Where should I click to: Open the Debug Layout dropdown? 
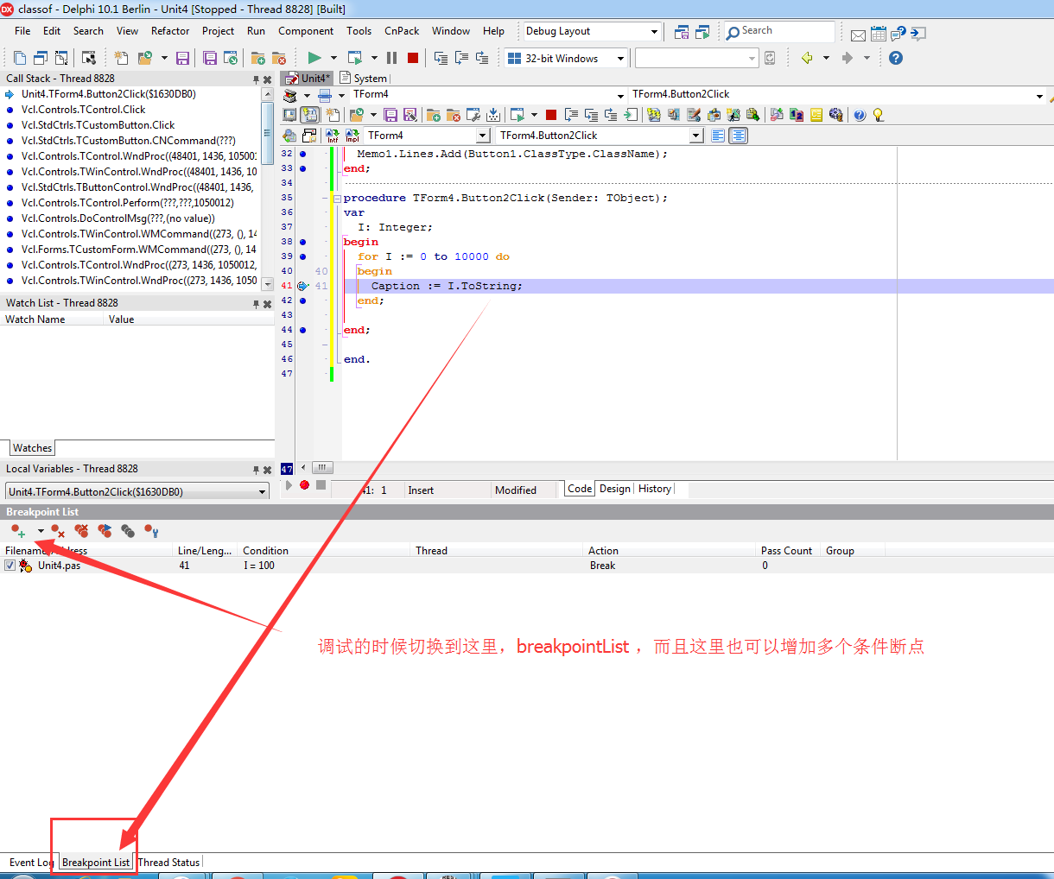pyautogui.click(x=654, y=32)
